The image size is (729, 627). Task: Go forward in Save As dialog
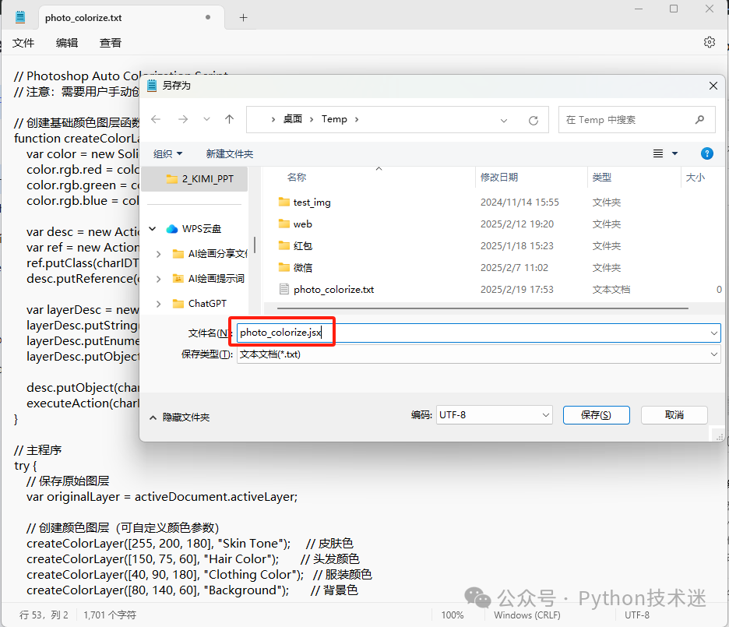(x=183, y=119)
